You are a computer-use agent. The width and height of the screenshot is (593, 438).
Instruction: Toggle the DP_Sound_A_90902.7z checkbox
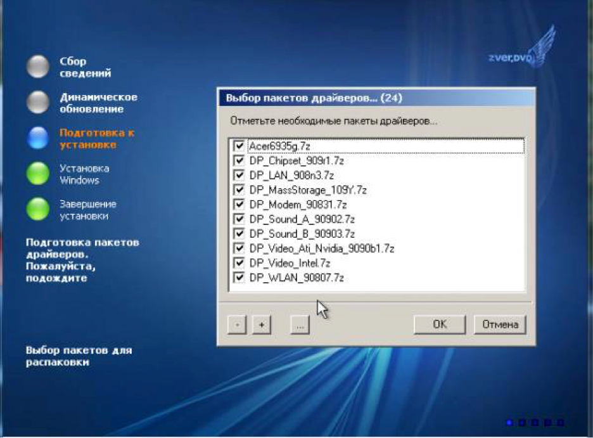(239, 219)
